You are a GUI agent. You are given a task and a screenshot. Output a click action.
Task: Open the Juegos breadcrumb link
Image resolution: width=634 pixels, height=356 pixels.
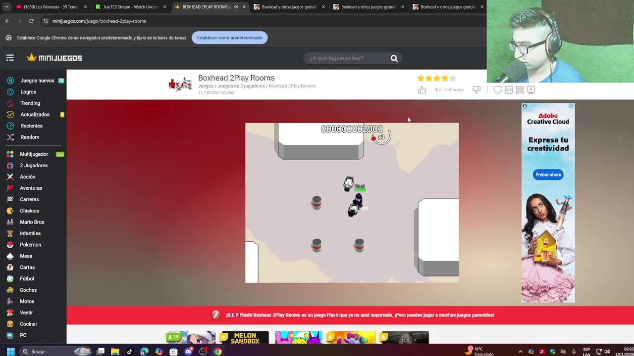click(x=206, y=86)
